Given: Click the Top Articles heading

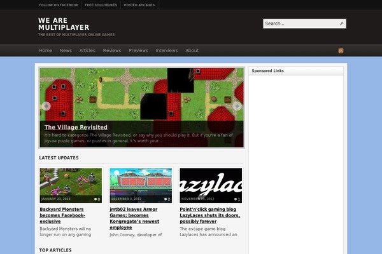Looking at the screenshot, I should pyautogui.click(x=55, y=250).
